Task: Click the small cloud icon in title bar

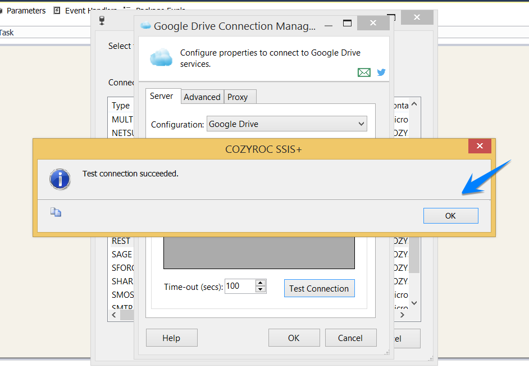Action: coord(145,25)
